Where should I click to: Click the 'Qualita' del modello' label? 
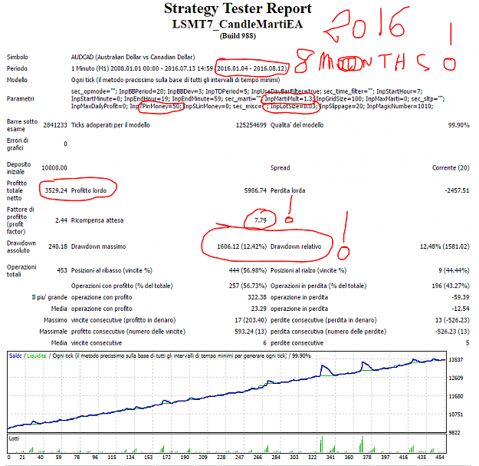[297, 125]
